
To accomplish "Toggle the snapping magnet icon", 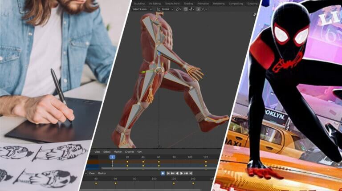I will [186, 9].
